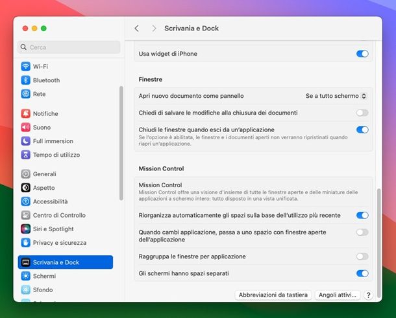
Task: Open the Wi-Fi icon in sidebar
Action: 25,67
